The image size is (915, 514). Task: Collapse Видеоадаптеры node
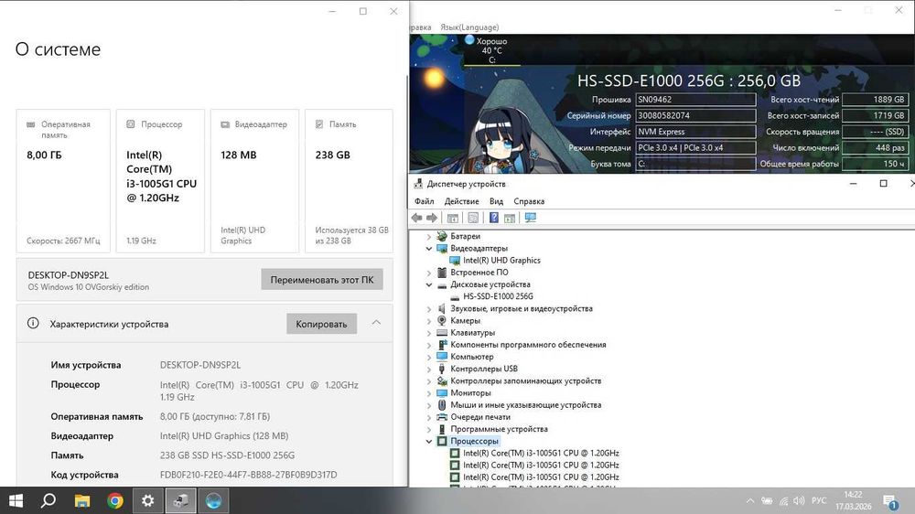(429, 249)
